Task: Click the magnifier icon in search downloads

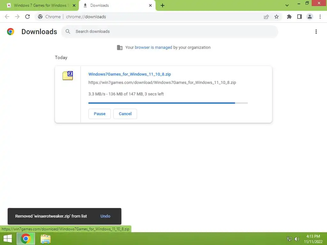Action: (x=68, y=32)
